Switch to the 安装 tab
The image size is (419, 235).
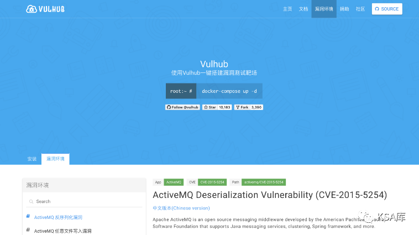32,159
